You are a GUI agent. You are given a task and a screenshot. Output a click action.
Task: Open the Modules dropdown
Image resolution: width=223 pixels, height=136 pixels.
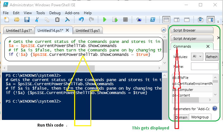[x=197, y=56]
